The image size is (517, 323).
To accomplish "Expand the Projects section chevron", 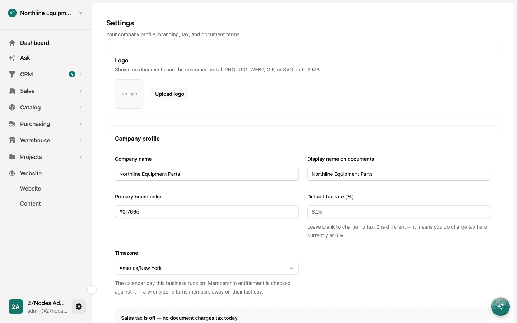I will pos(80,157).
